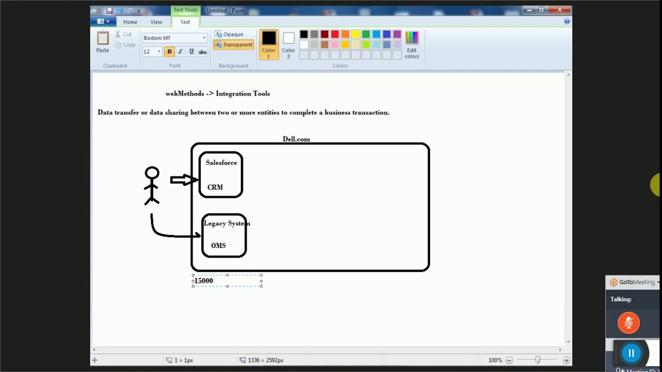Select Color 2 background button
Viewport: 662px width, 372px height.
289,44
